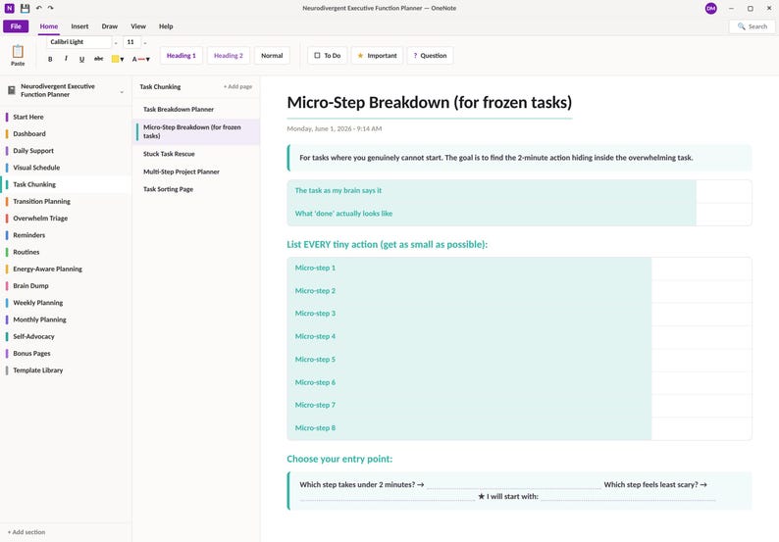Undo the last action
The height and width of the screenshot is (542, 779).
pos(38,8)
